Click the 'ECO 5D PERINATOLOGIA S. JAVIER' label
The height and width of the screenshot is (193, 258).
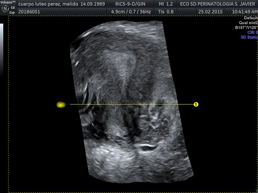[x=218, y=4]
